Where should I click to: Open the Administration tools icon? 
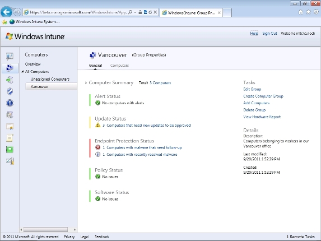(x=10, y=161)
